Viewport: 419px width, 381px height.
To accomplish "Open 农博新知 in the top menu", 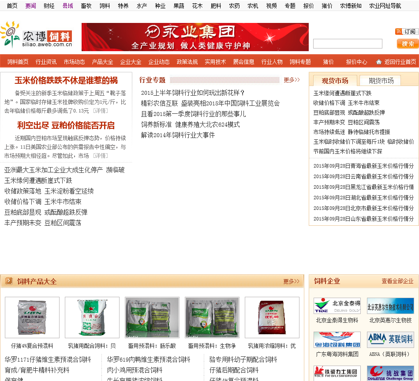I will tap(351, 6).
